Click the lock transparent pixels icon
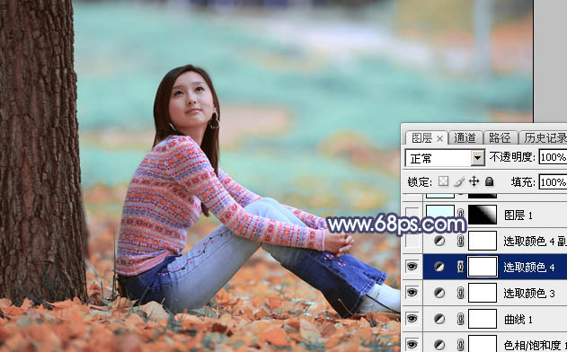The image size is (567, 352). pos(443,181)
